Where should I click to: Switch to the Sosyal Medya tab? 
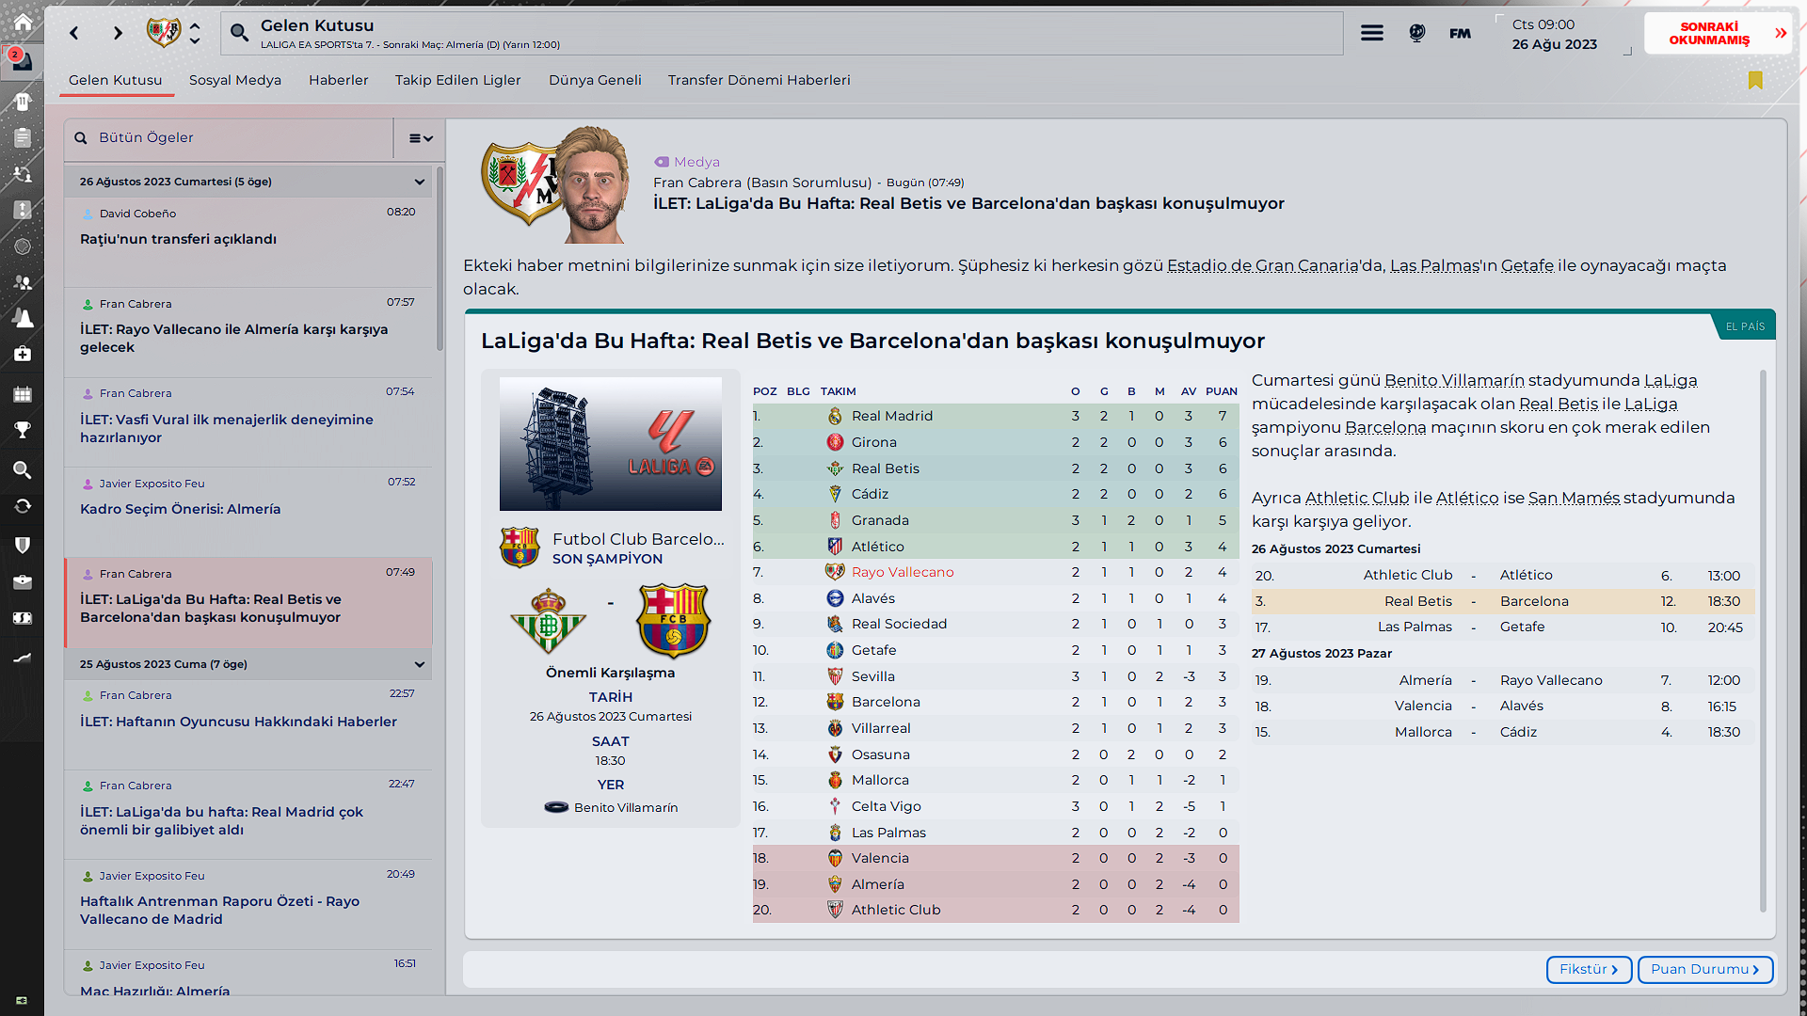tap(235, 81)
